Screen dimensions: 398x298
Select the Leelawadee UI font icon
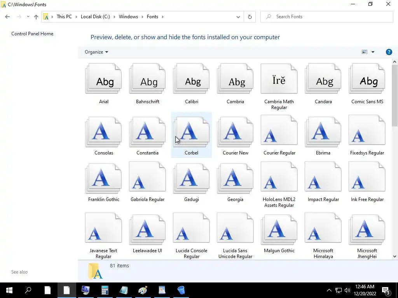pos(147,230)
